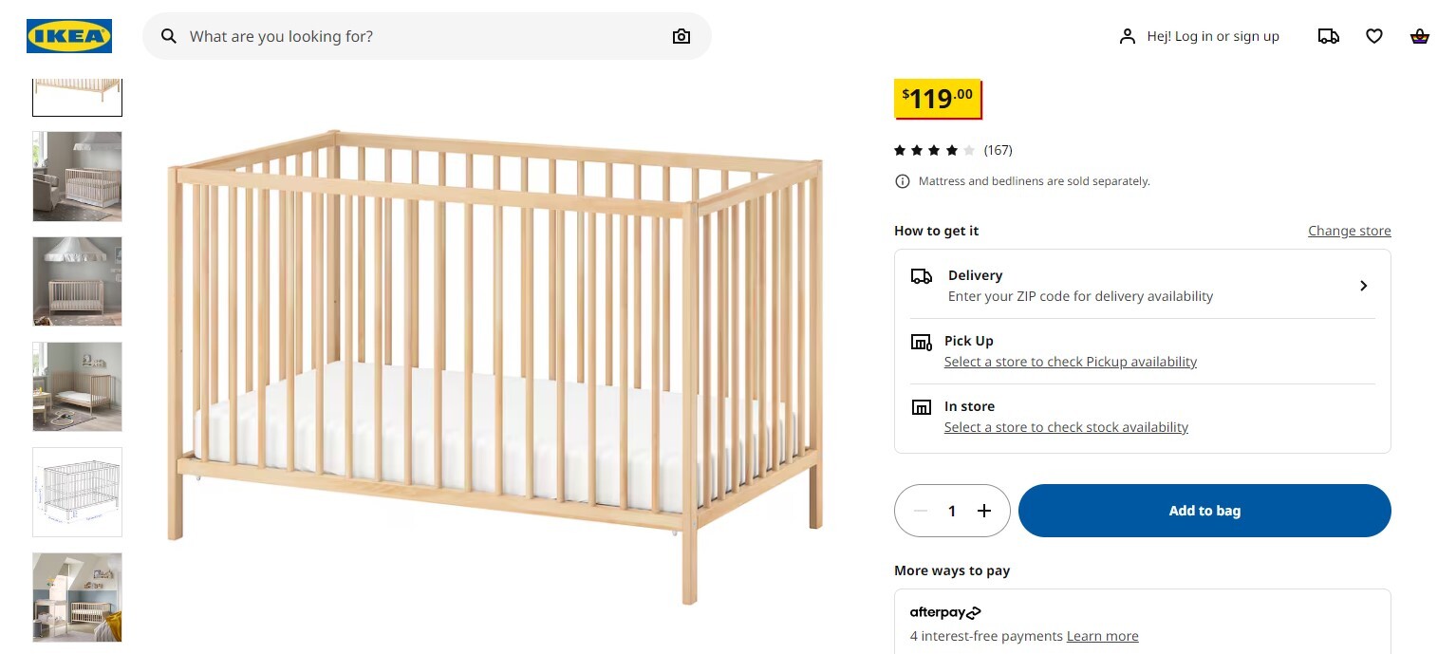View the crib dimensions drawing thumbnail

77,492
